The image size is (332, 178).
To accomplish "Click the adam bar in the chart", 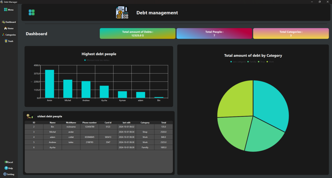I will (141, 95).
